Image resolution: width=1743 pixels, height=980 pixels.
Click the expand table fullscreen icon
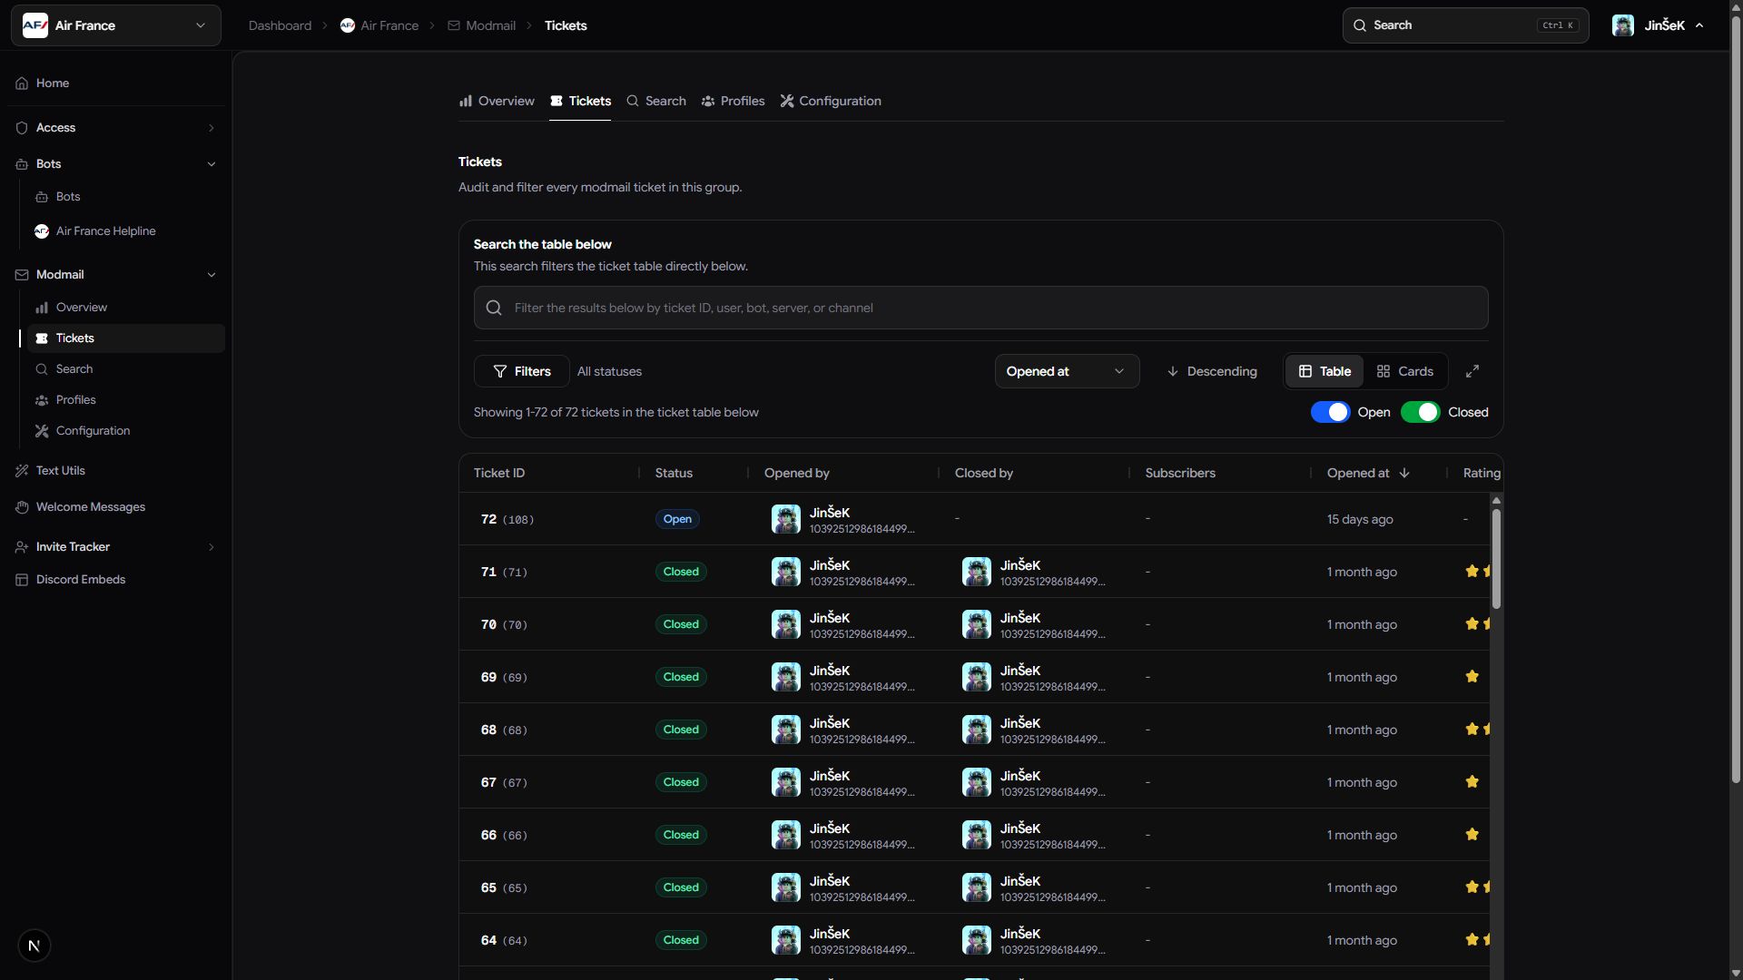(x=1472, y=371)
